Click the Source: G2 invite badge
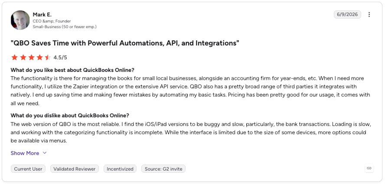 pyautogui.click(x=163, y=169)
